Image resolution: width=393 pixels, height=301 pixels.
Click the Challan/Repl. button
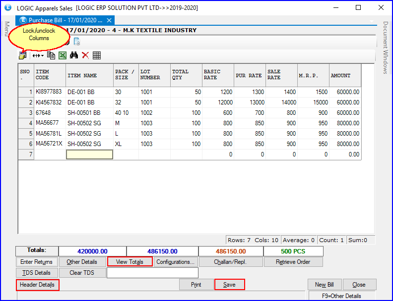click(230, 262)
